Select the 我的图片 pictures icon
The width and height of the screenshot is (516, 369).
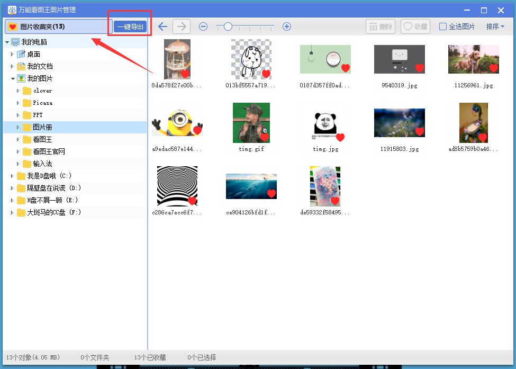click(21, 78)
